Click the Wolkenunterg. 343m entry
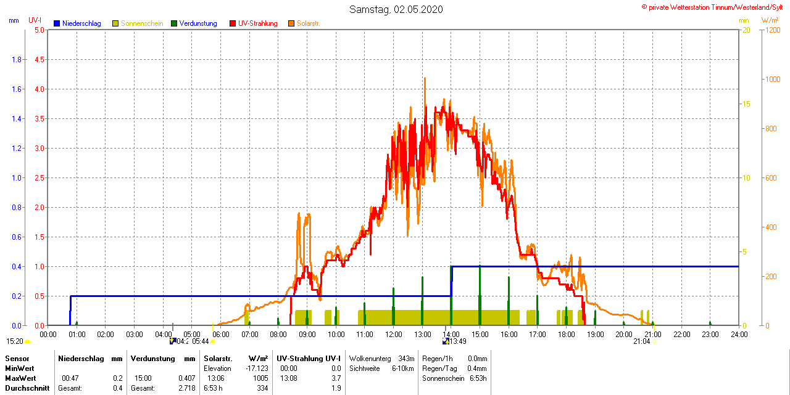This screenshot has height=395, width=790. [381, 358]
